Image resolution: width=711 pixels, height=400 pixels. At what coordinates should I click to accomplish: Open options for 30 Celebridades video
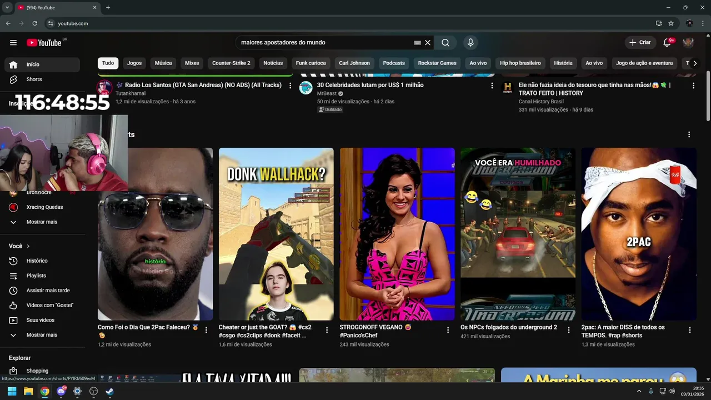(x=492, y=86)
